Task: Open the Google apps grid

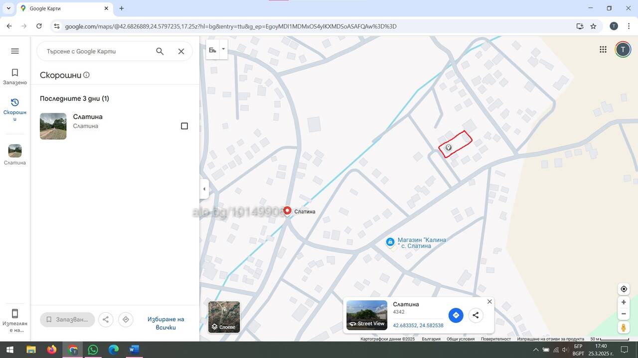Action: click(603, 49)
